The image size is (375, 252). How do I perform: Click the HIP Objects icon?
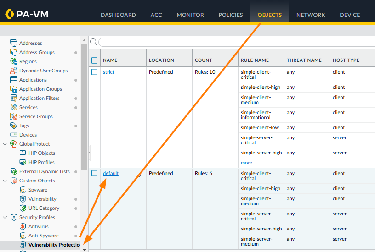[23, 153]
